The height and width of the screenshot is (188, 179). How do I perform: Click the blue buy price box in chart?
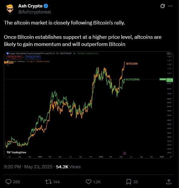click(x=33, y=57)
